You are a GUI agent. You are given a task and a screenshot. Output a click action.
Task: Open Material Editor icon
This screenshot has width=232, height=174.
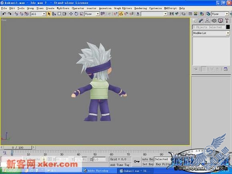pyautogui.click(x=202, y=14)
